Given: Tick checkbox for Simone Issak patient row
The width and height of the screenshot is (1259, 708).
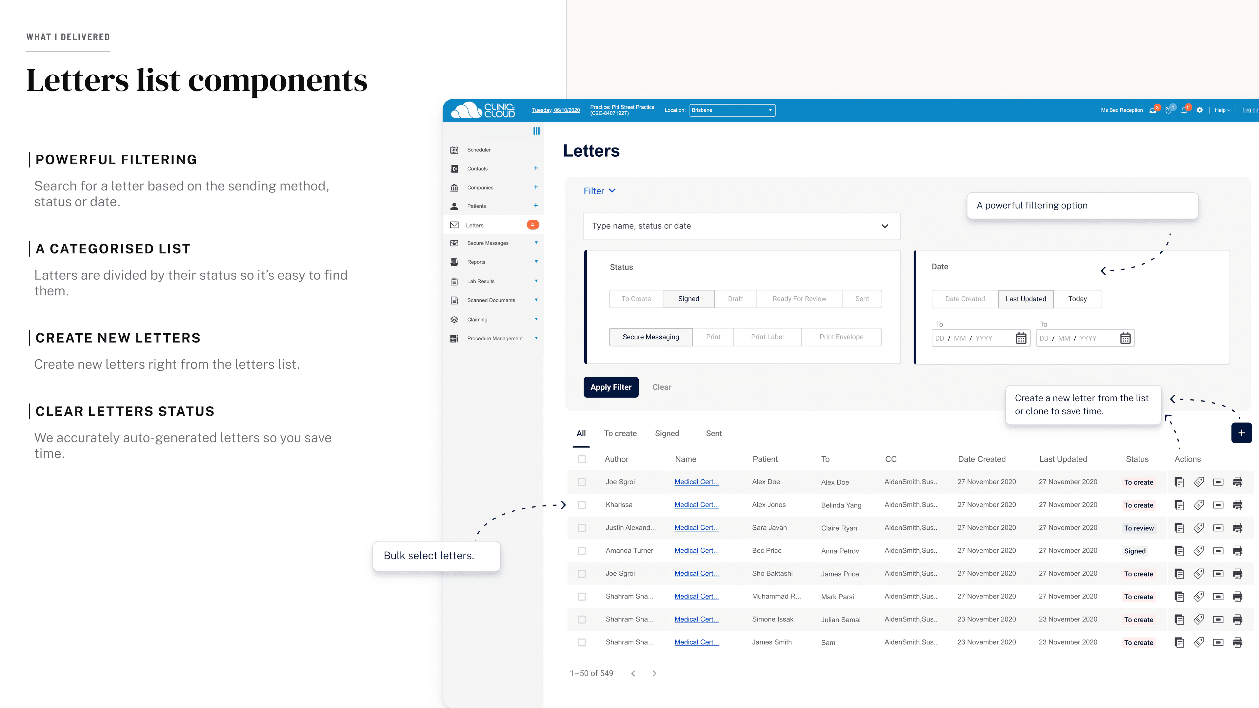Looking at the screenshot, I should 582,620.
